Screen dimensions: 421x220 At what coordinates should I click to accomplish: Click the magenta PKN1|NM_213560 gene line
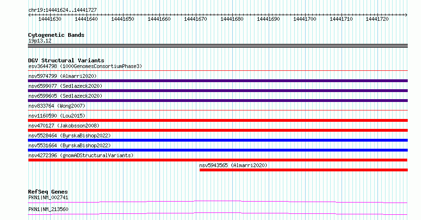pyautogui.click(x=218, y=213)
